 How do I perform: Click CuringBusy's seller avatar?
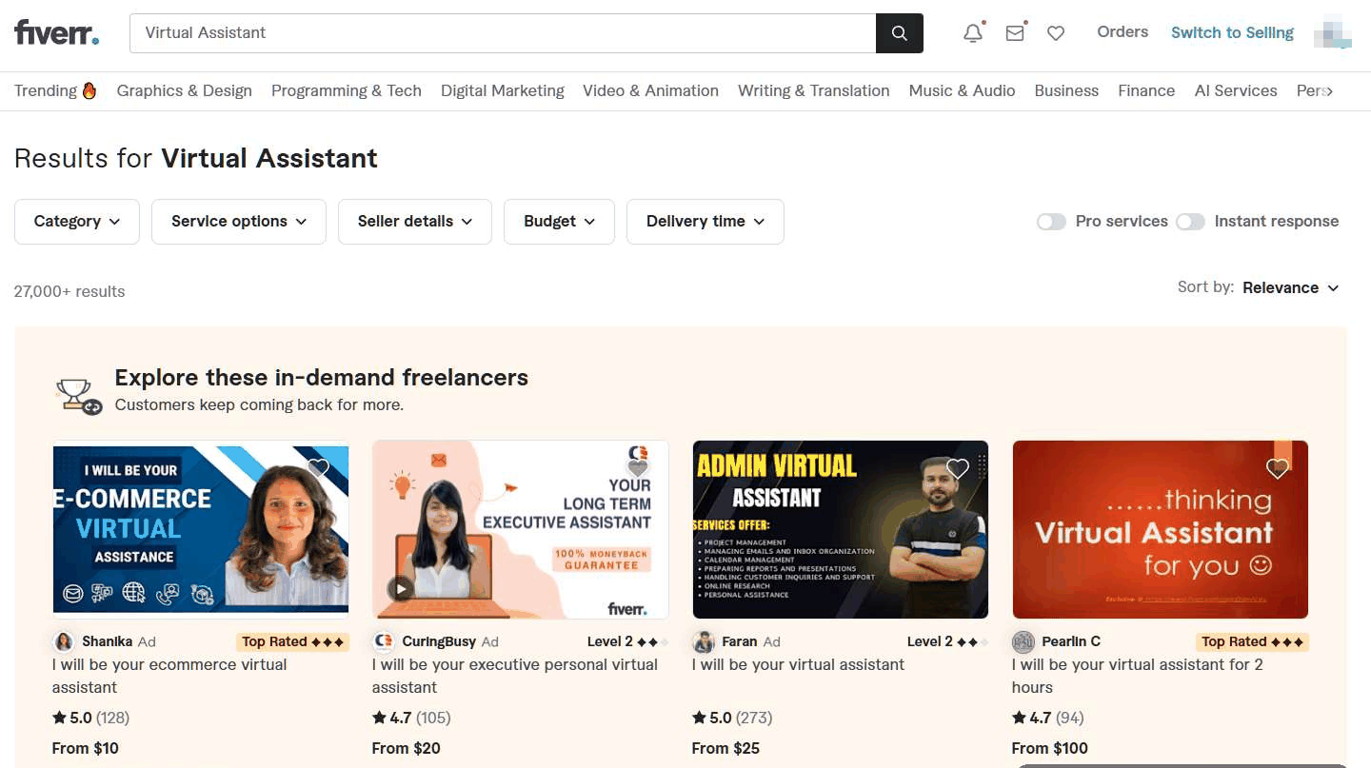point(384,641)
